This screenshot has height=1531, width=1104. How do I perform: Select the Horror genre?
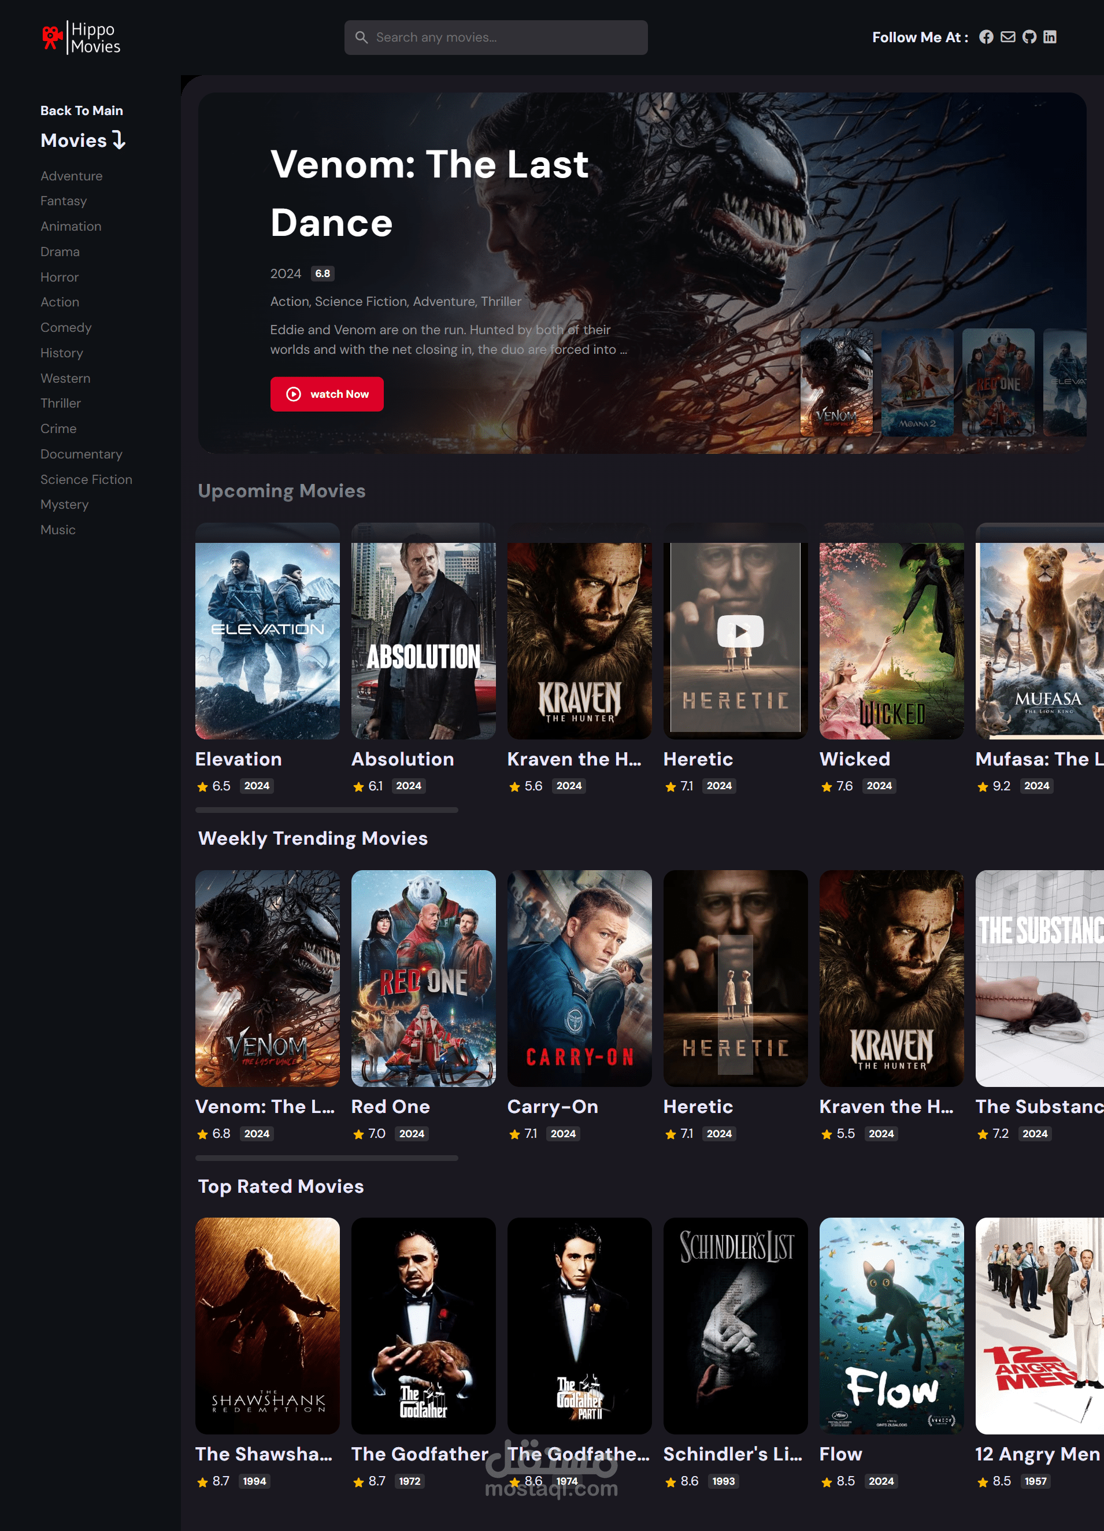(x=60, y=278)
